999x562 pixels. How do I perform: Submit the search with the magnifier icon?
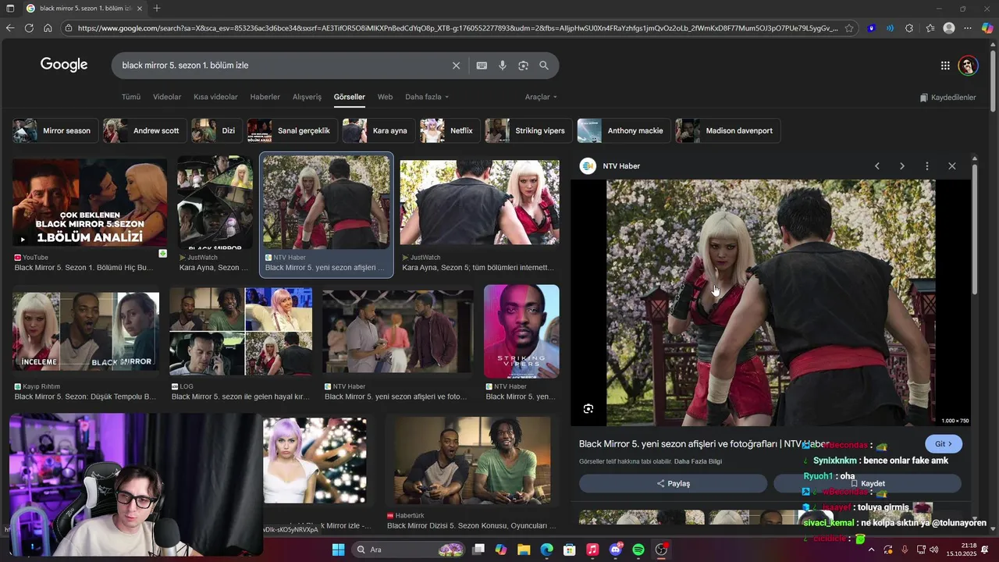click(x=544, y=66)
